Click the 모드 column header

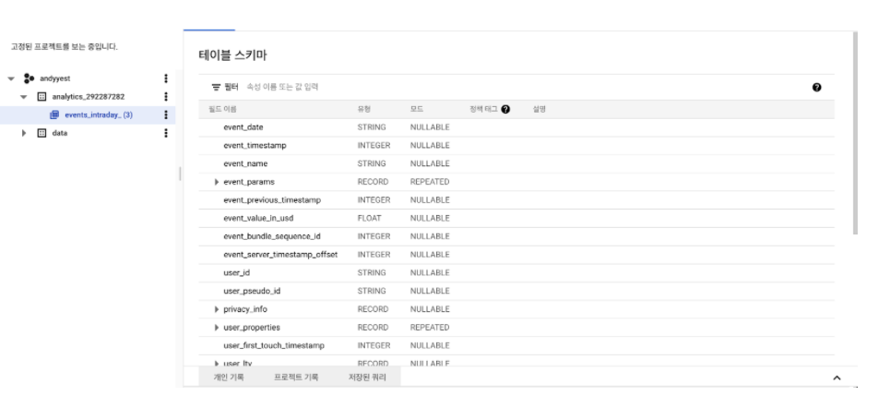(417, 109)
